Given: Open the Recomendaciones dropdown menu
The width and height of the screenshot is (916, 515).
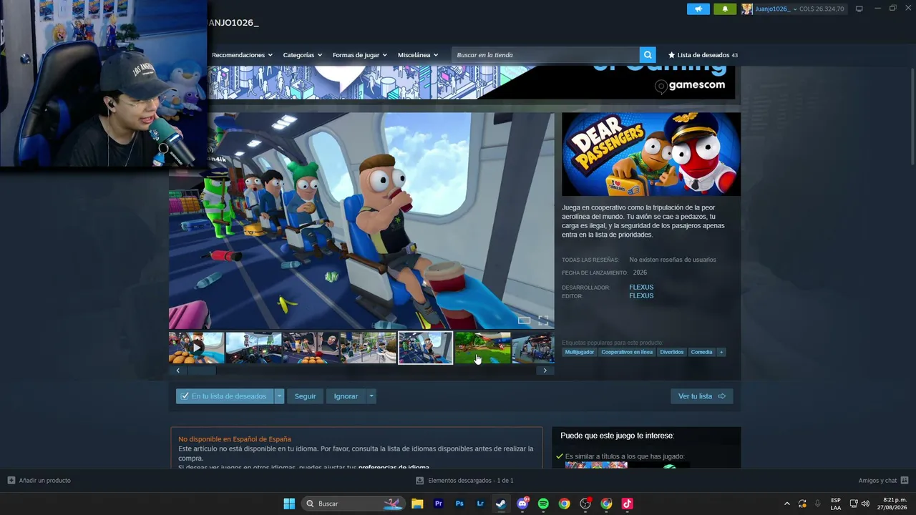Looking at the screenshot, I should coord(242,55).
